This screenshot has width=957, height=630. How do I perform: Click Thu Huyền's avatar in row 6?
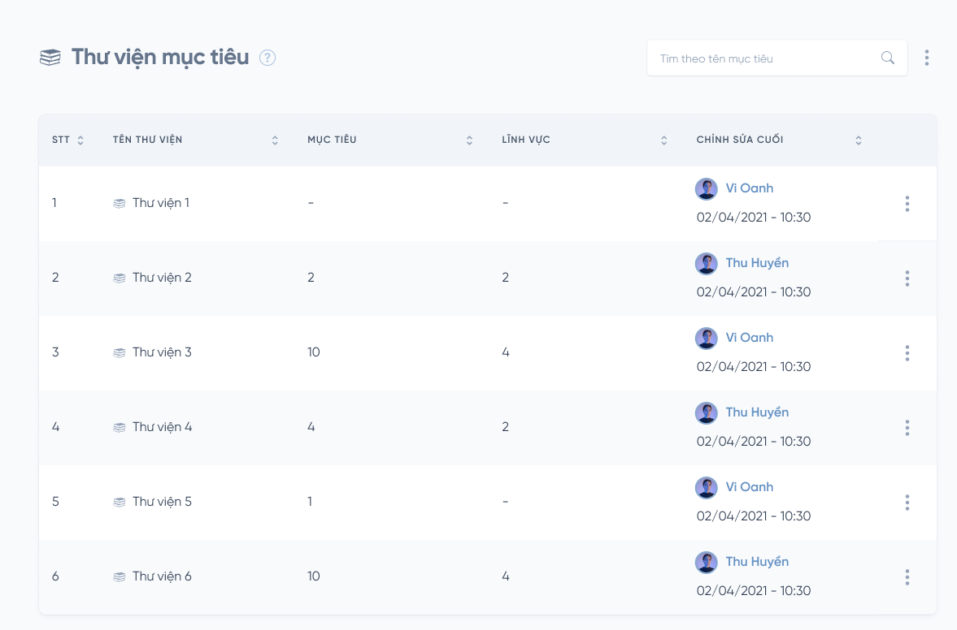click(x=706, y=562)
